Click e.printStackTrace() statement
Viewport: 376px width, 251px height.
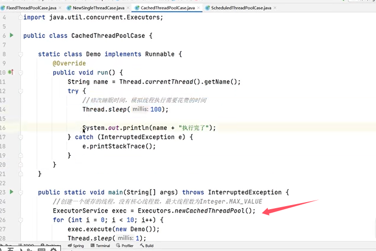119,146
